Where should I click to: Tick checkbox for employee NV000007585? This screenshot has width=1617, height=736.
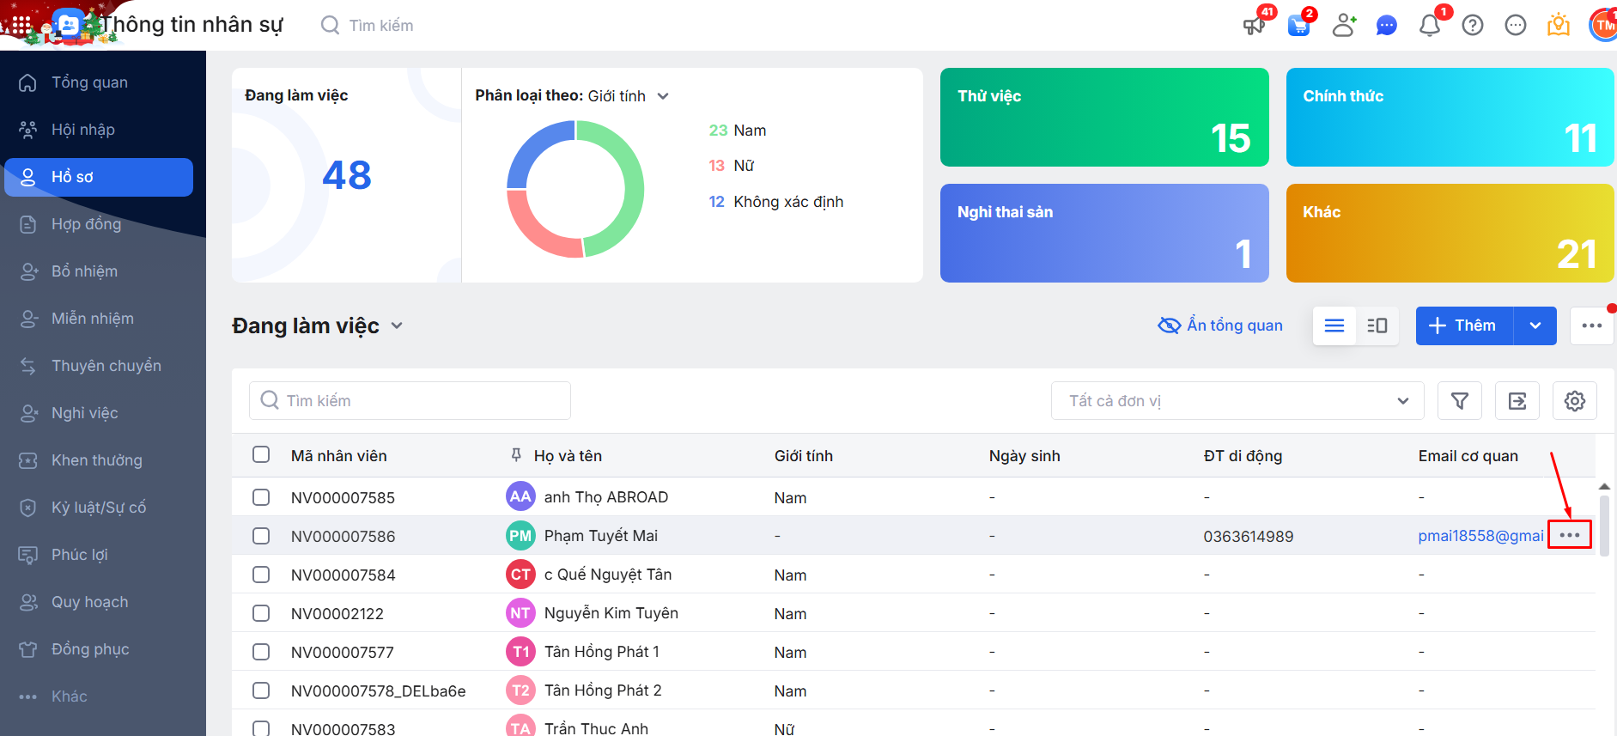point(261,497)
